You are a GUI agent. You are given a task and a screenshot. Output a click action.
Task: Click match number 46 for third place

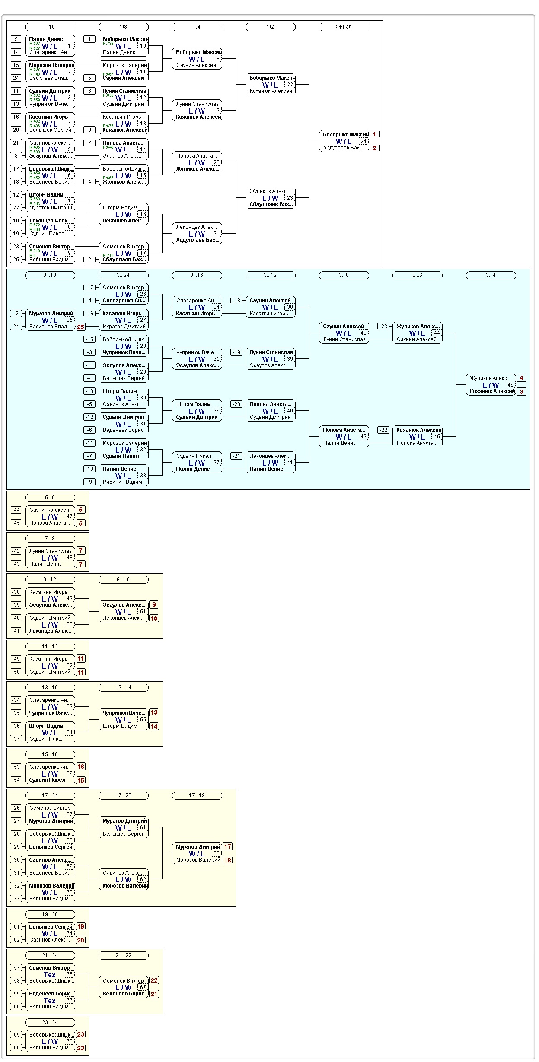pyautogui.click(x=510, y=385)
